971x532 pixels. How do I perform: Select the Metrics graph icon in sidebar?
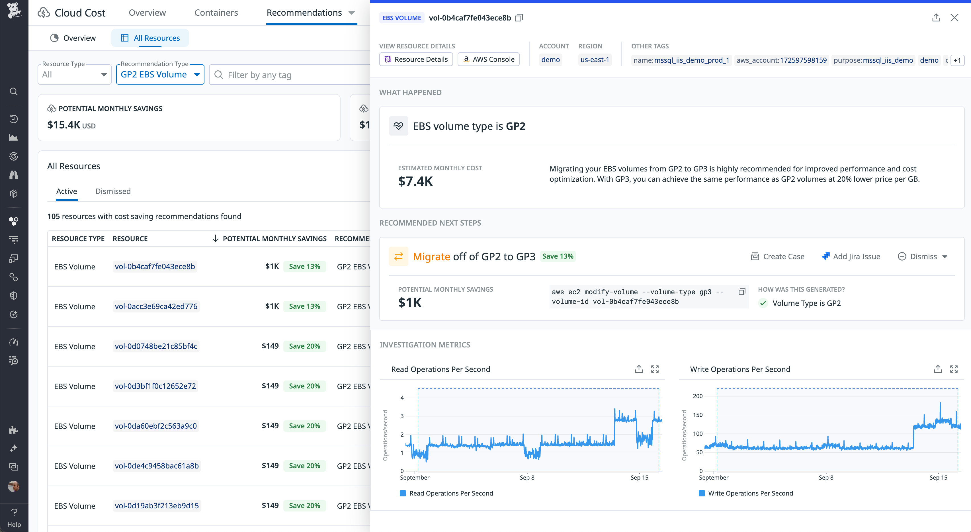point(14,137)
